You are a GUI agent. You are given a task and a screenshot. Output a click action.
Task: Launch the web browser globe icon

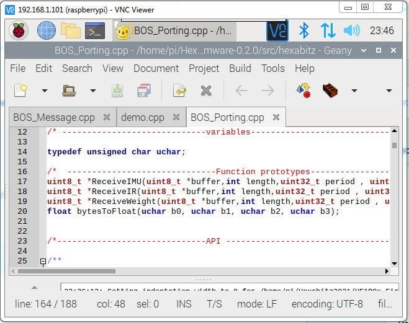(x=46, y=30)
